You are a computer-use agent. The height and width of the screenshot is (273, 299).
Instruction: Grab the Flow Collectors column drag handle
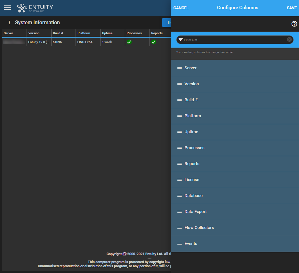point(180,228)
